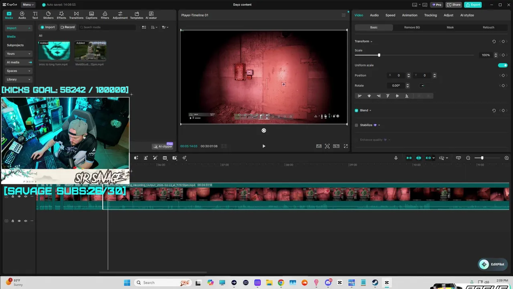Viewport: 513px width, 289px height.
Task: Uncheck the Blend checkbox
Action: click(356, 110)
